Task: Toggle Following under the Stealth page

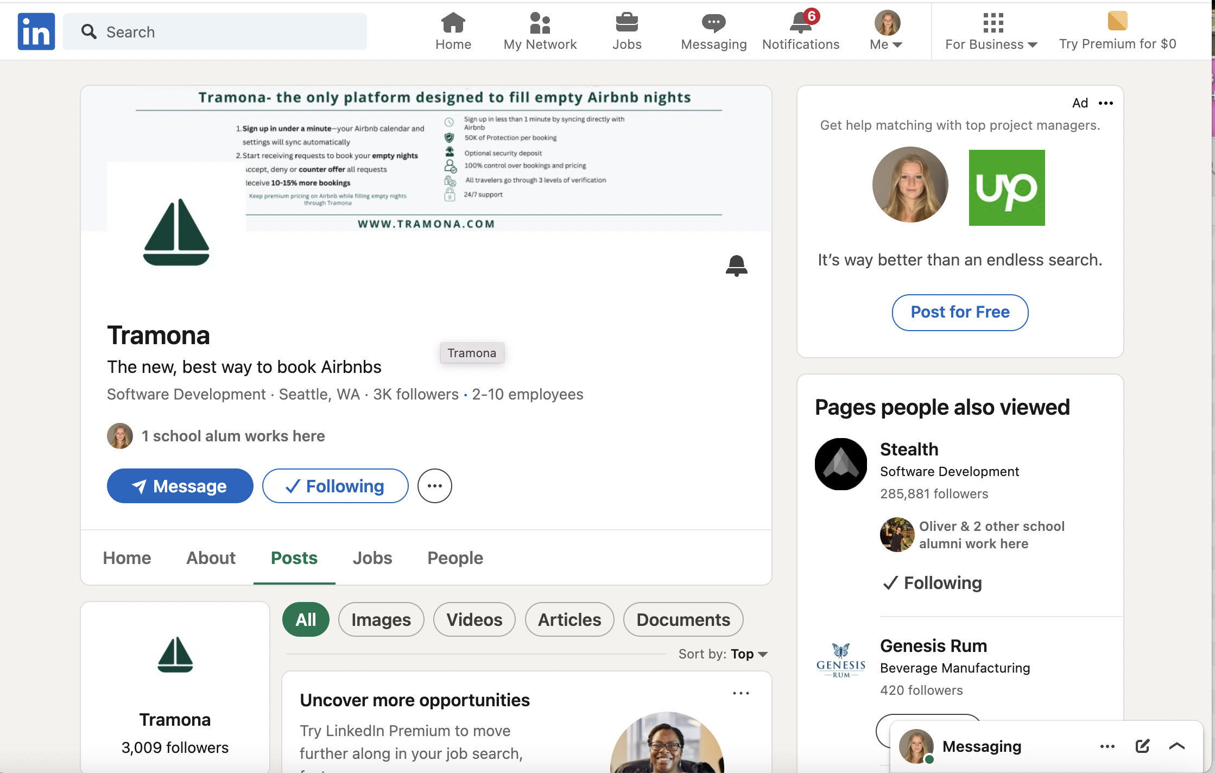Action: coord(932,583)
